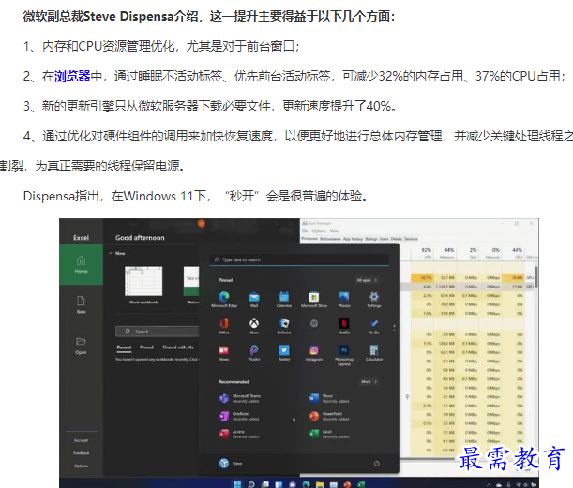Open the News app in pinned apps
This screenshot has height=488, width=573.
click(224, 353)
